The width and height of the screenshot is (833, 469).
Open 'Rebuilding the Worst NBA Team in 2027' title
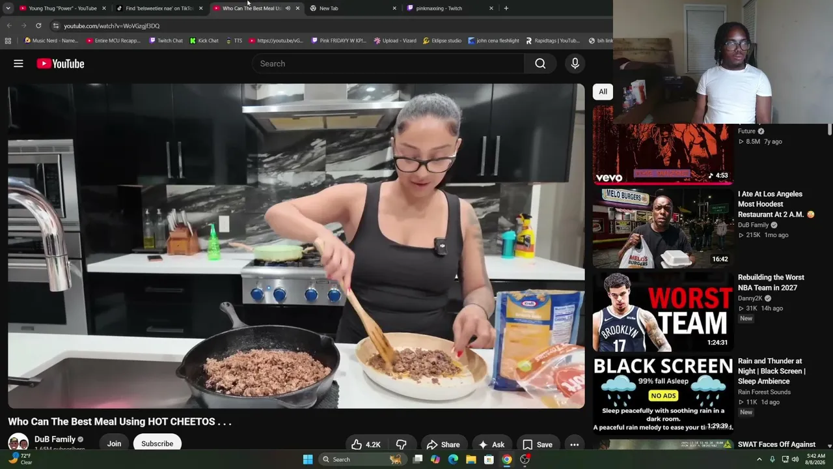(x=771, y=283)
